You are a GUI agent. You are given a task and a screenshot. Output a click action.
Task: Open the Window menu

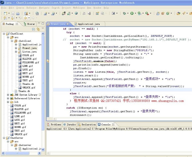97,8
